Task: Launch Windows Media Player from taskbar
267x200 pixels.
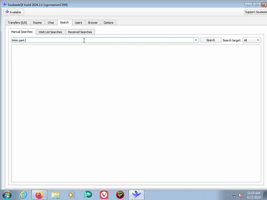Action: [71, 195]
